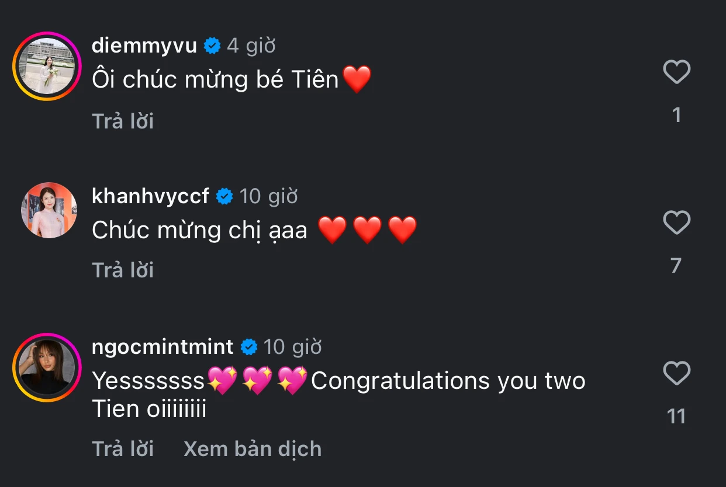
Task: Like diemmyvu's comment with the heart
Action: [x=677, y=72]
